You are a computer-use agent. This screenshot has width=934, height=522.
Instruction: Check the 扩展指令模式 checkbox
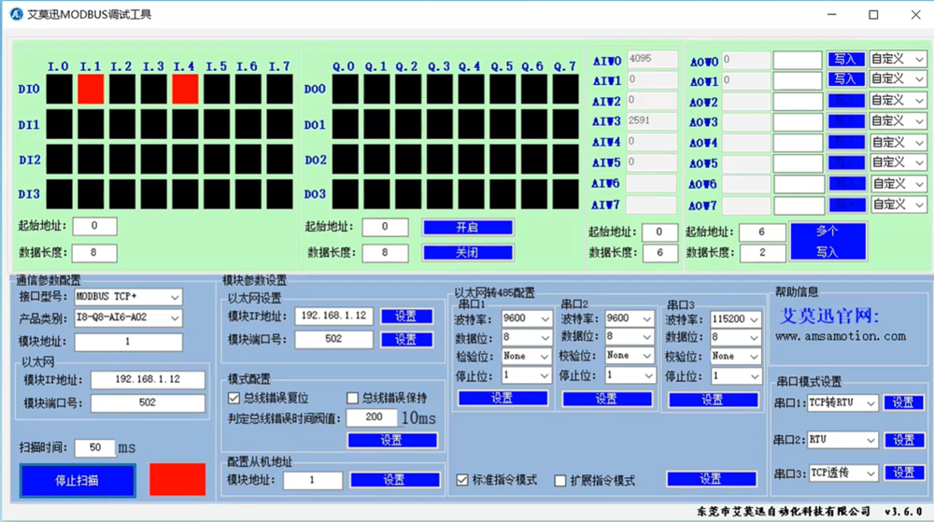coord(560,480)
